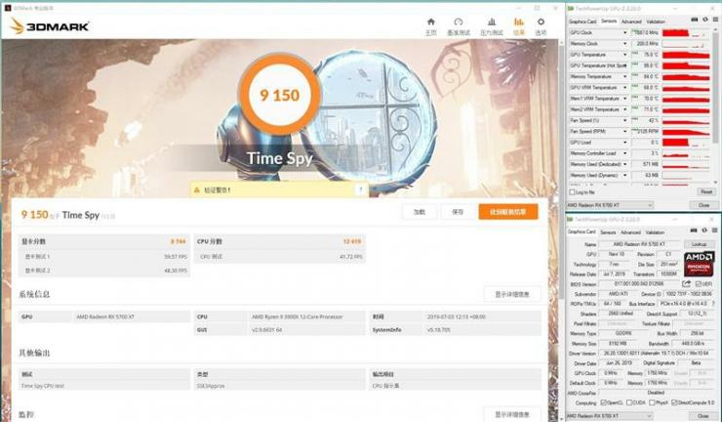
Task: Enable the Log to file checkbox
Action: click(x=573, y=191)
